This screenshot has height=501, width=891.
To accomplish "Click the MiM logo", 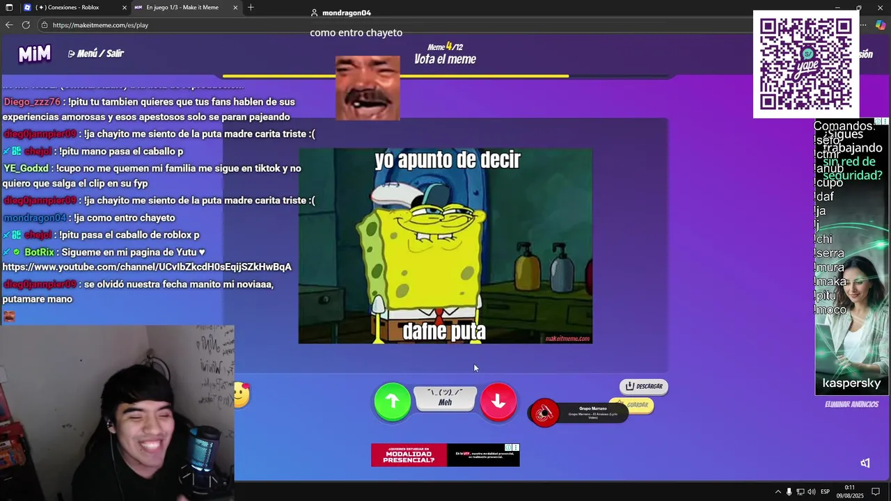I will pos(35,54).
